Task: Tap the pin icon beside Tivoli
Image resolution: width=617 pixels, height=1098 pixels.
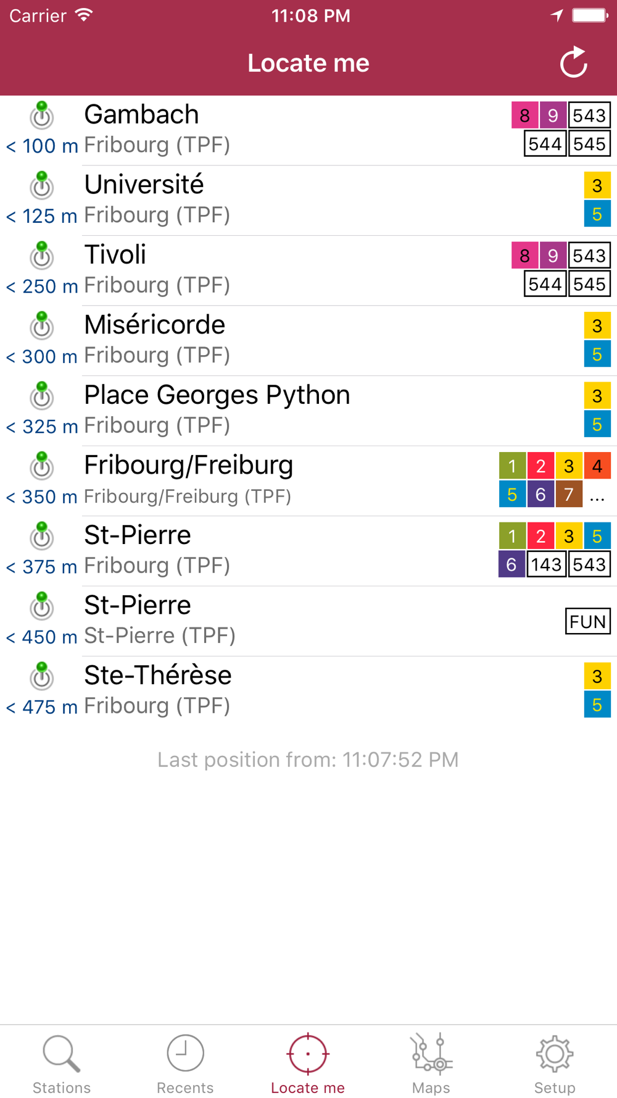Action: coord(42,255)
